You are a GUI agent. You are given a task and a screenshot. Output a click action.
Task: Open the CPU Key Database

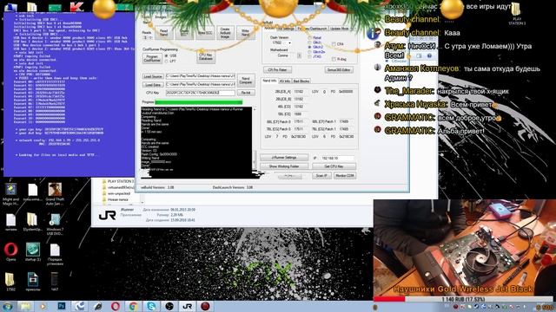[206, 56]
